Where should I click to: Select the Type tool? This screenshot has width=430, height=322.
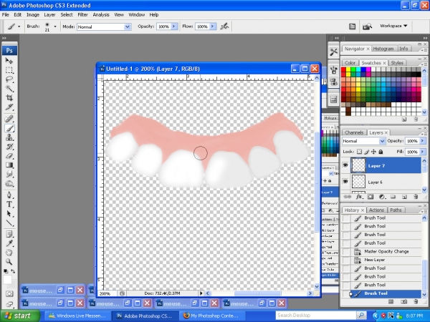pos(9,204)
